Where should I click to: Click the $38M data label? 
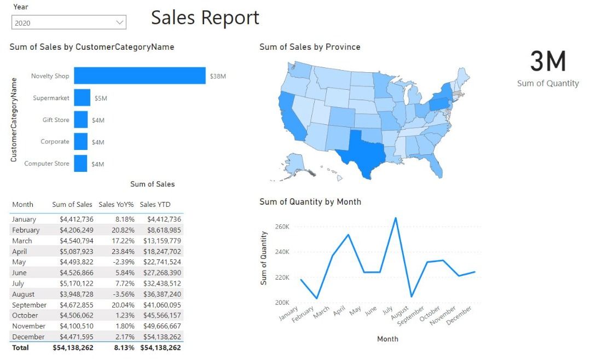click(x=218, y=76)
